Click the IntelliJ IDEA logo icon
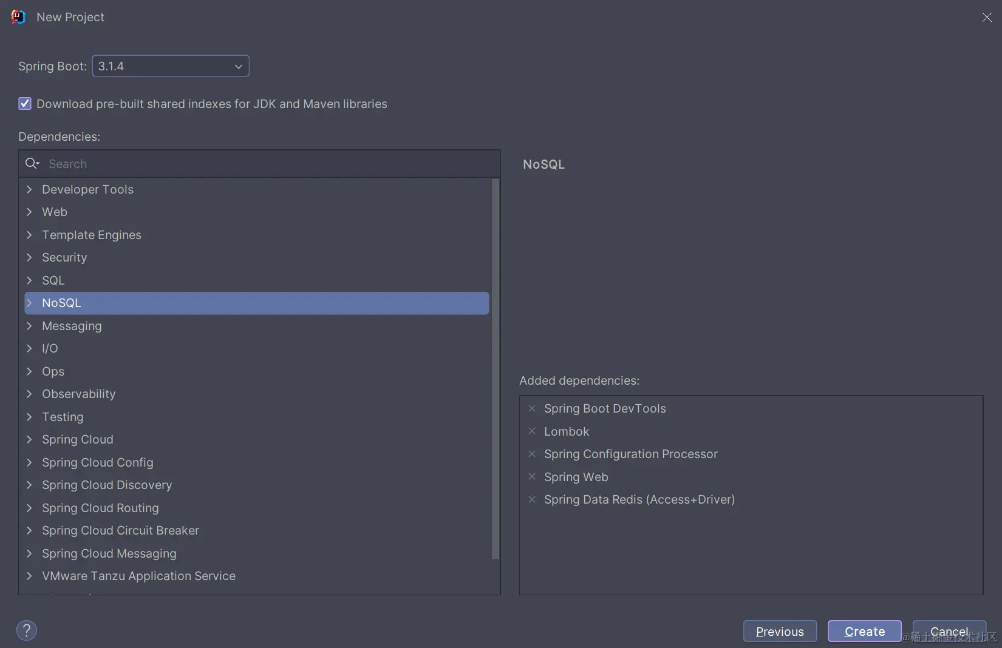The height and width of the screenshot is (648, 1002). point(18,17)
